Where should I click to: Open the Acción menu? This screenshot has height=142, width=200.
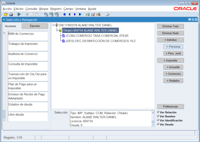(x=7, y=9)
